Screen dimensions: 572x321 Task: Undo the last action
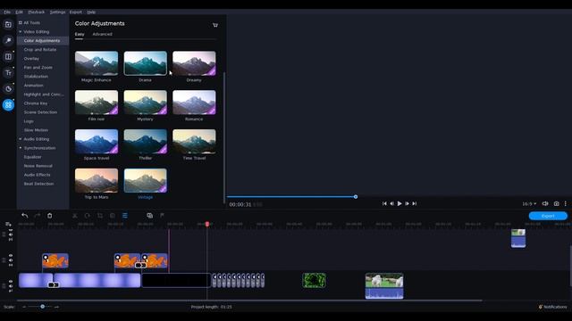pyautogui.click(x=24, y=216)
